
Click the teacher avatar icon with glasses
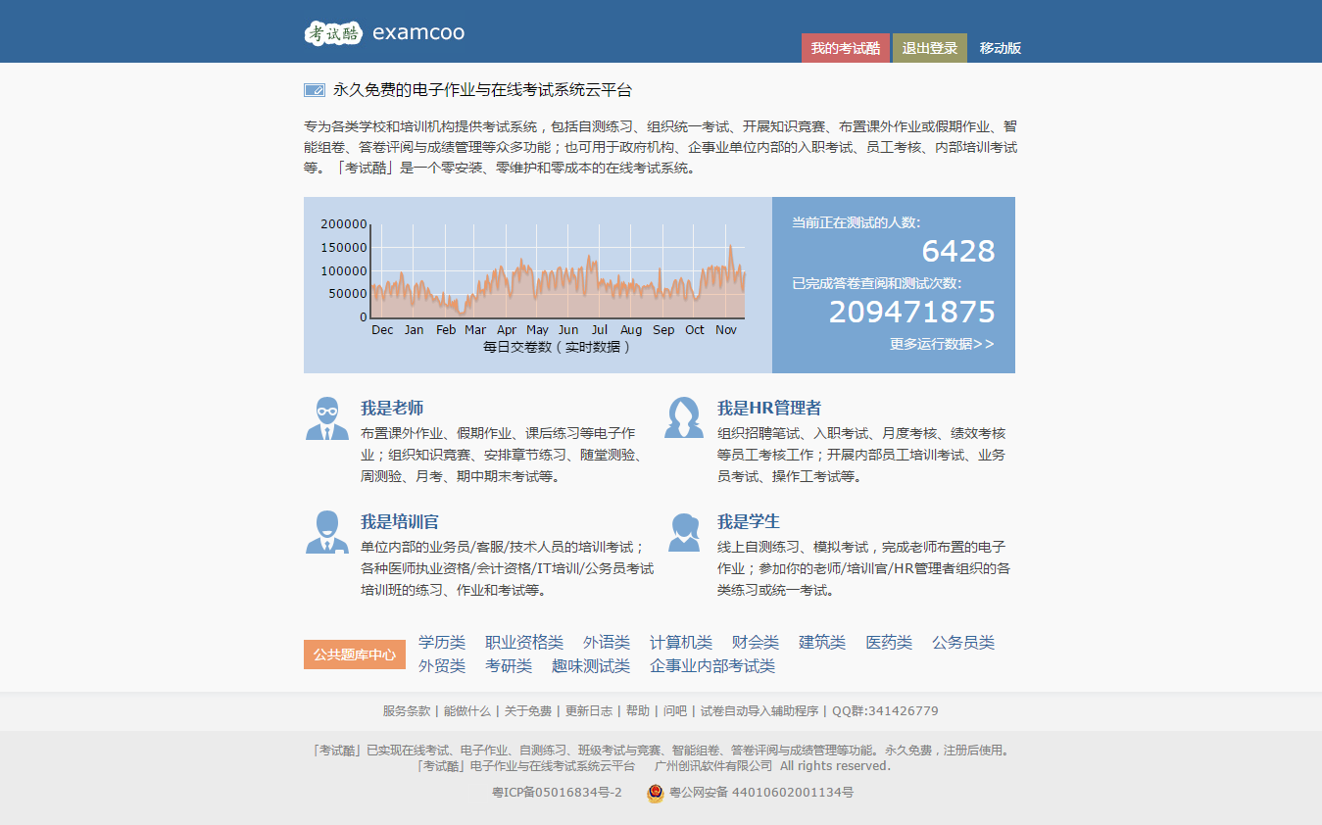[327, 418]
